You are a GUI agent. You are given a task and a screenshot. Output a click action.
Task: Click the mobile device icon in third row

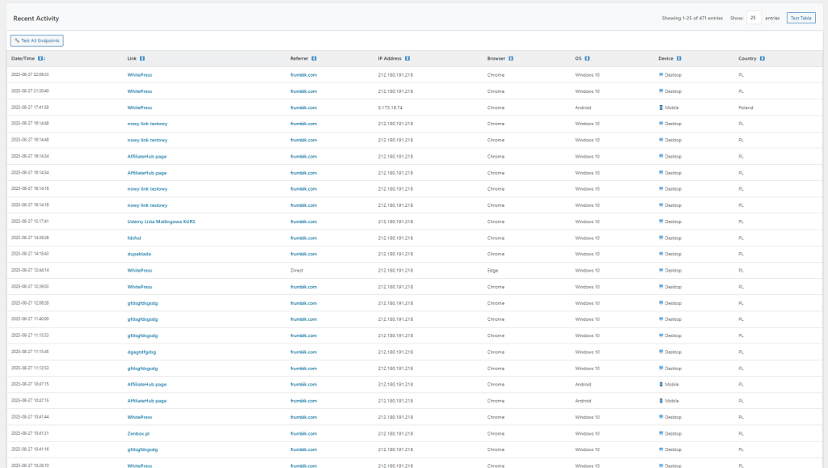tap(661, 108)
